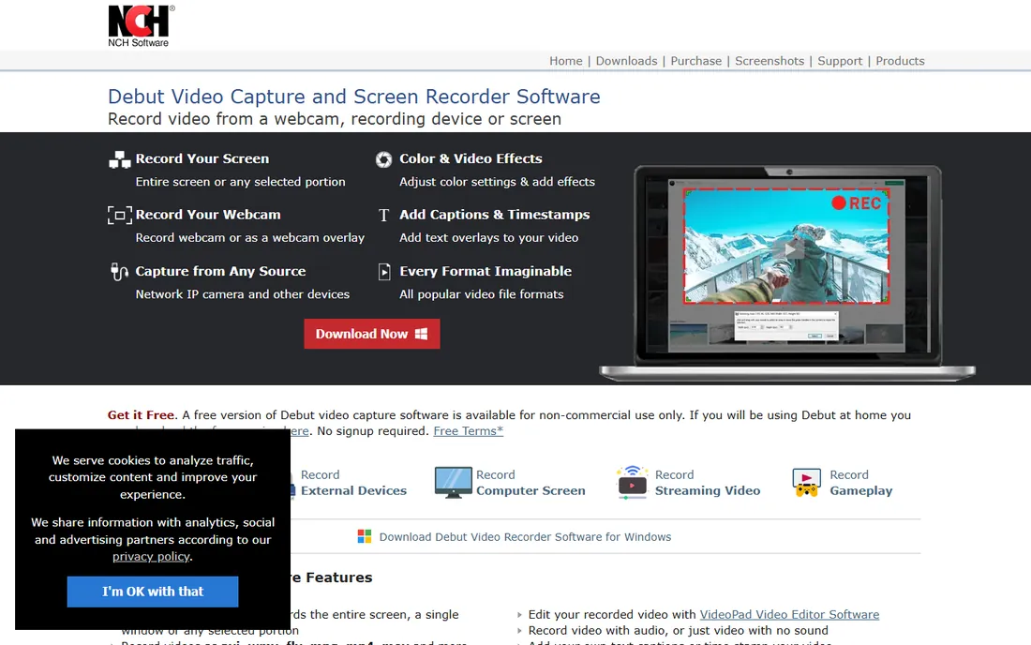
Task: Click the Debut Video Capture page heading
Action: pos(353,96)
